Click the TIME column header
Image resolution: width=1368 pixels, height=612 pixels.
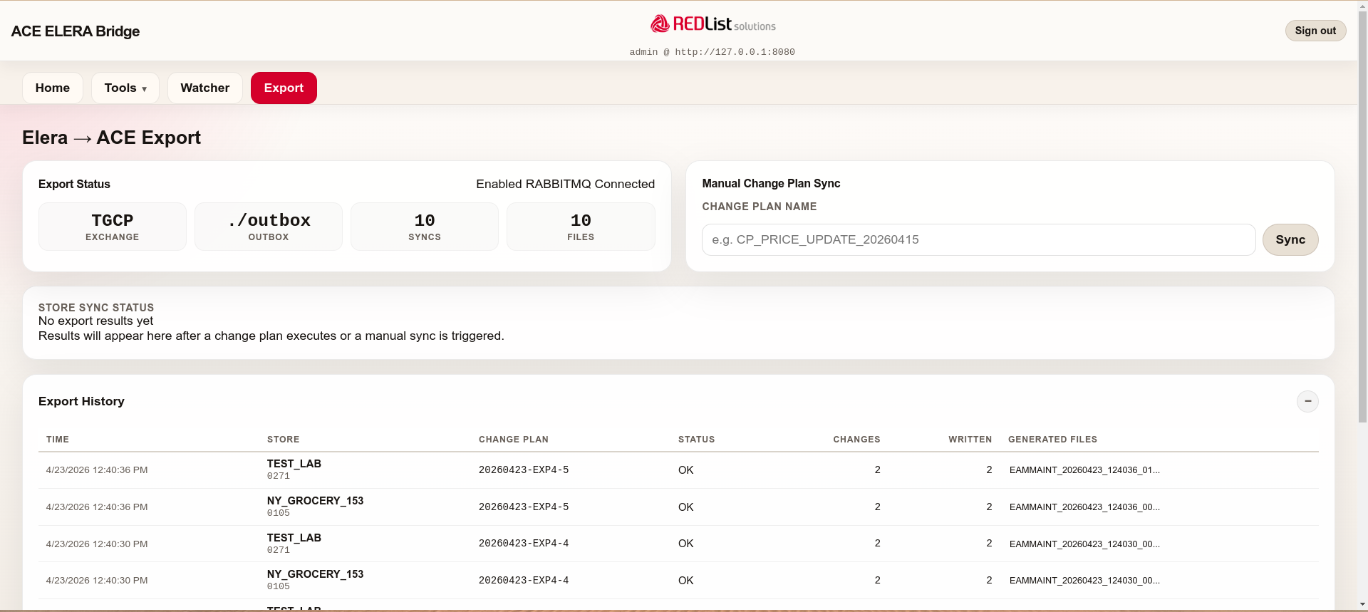pyautogui.click(x=58, y=440)
